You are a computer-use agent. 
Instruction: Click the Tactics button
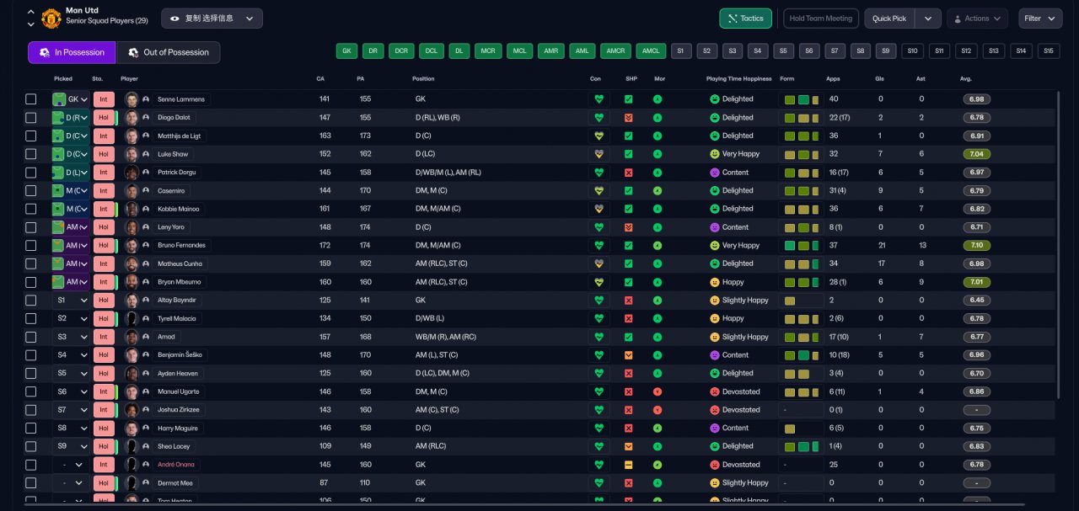click(745, 19)
